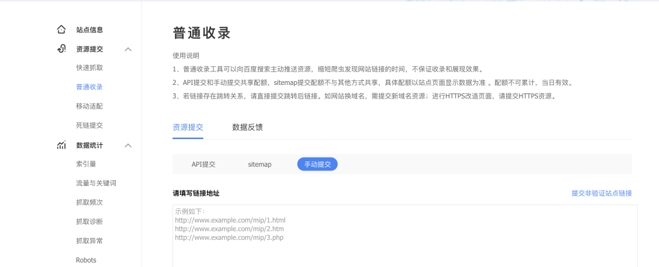Click the chart icon beside 数据统计
This screenshot has height=267, width=659.
coord(61,145)
